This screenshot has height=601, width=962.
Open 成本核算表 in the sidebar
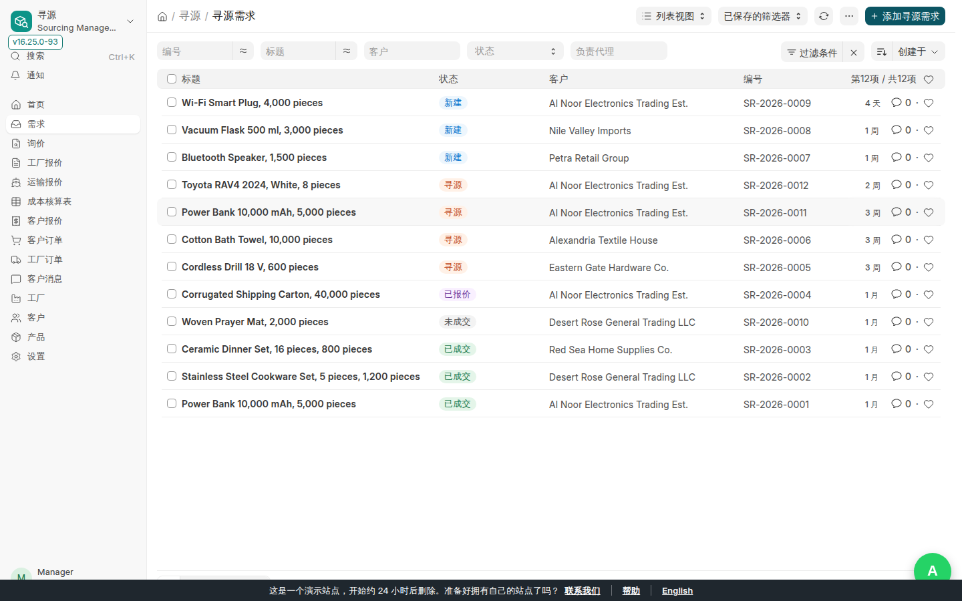73,202
